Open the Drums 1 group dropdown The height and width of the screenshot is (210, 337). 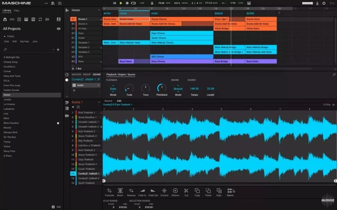click(99, 102)
